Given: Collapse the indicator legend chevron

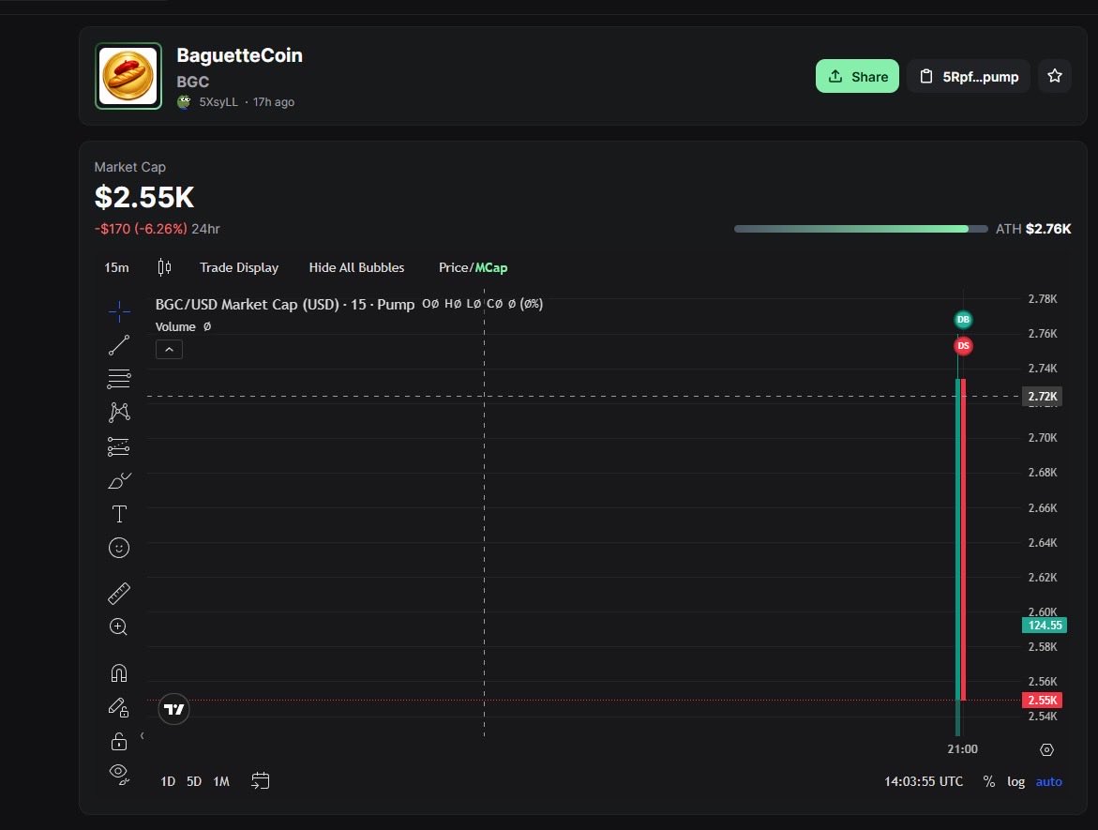Looking at the screenshot, I should (x=169, y=350).
